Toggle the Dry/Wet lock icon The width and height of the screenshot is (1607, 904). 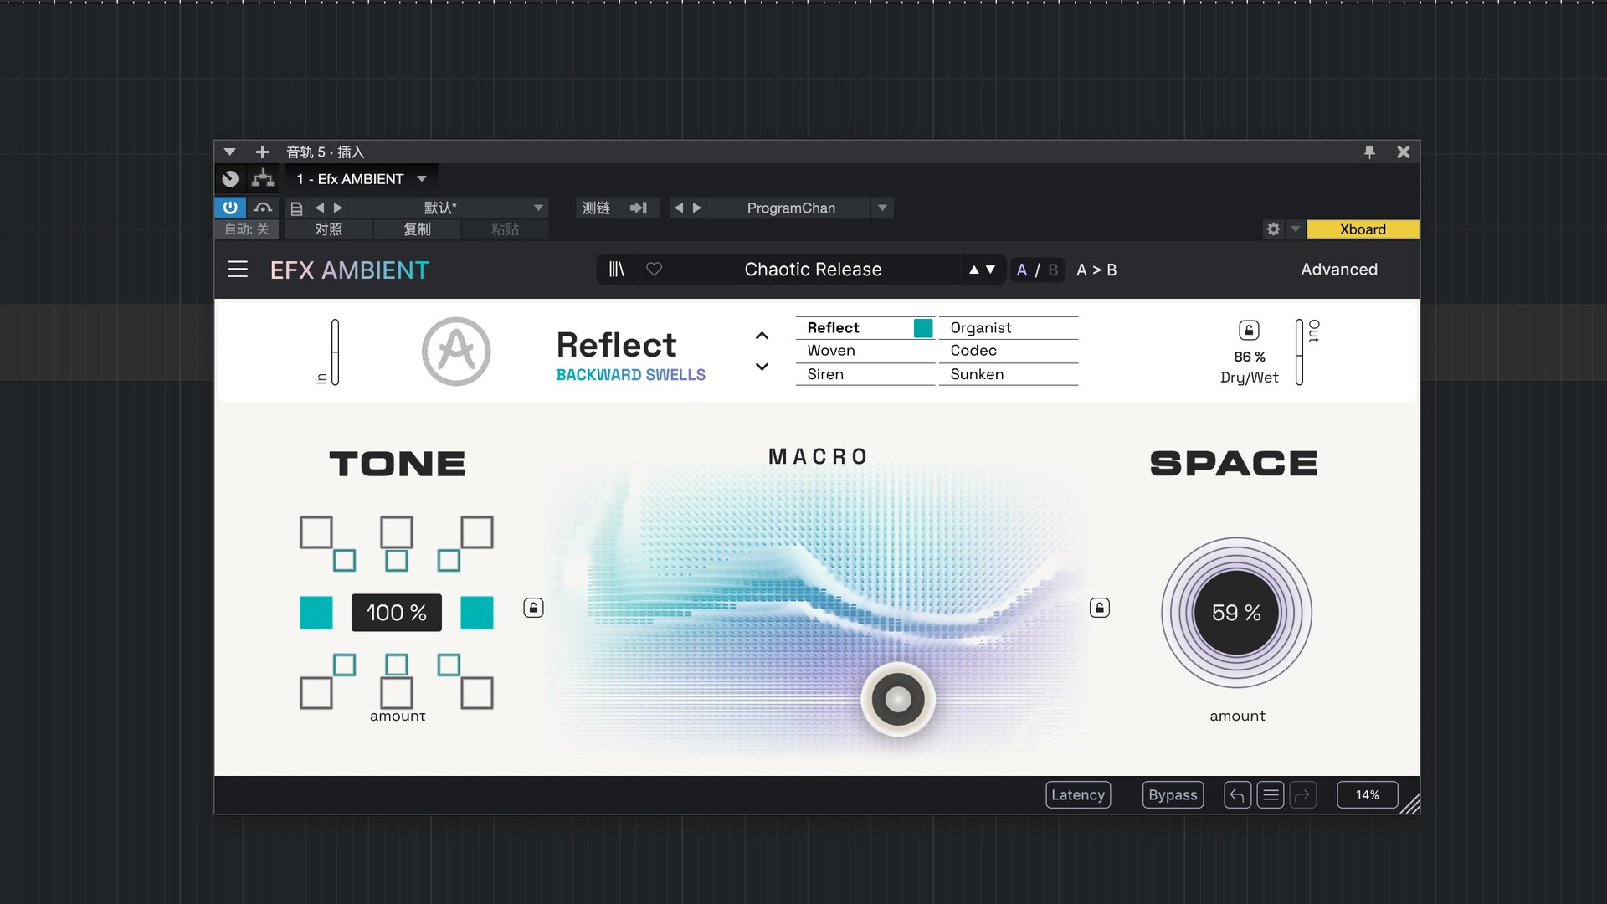1249,330
